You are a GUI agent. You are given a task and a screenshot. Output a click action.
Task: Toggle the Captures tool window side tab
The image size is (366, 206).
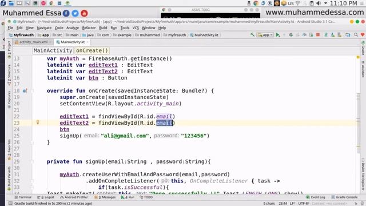9,100
